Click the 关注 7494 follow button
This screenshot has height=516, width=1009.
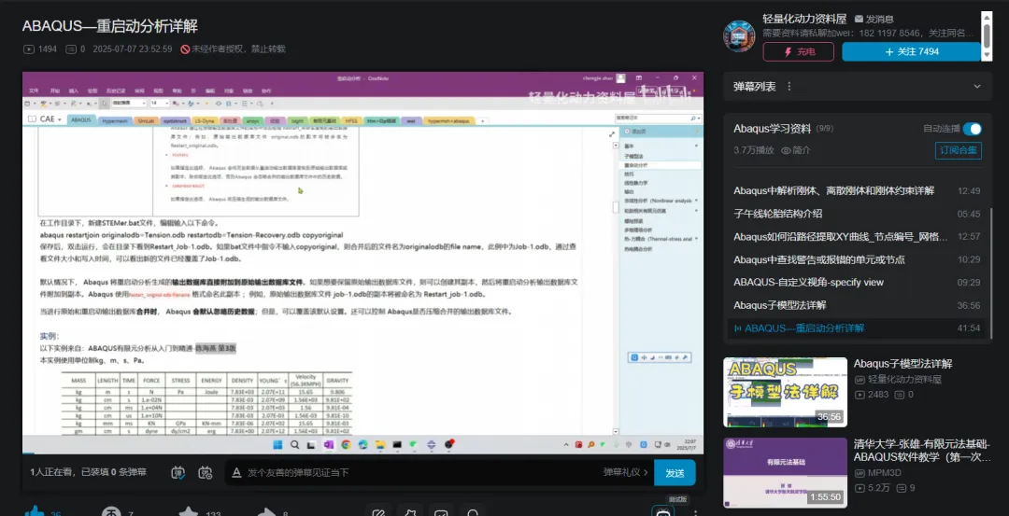point(911,51)
